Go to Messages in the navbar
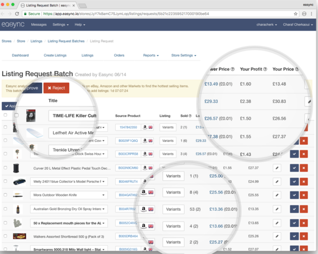The image size is (318, 254). [39, 25]
